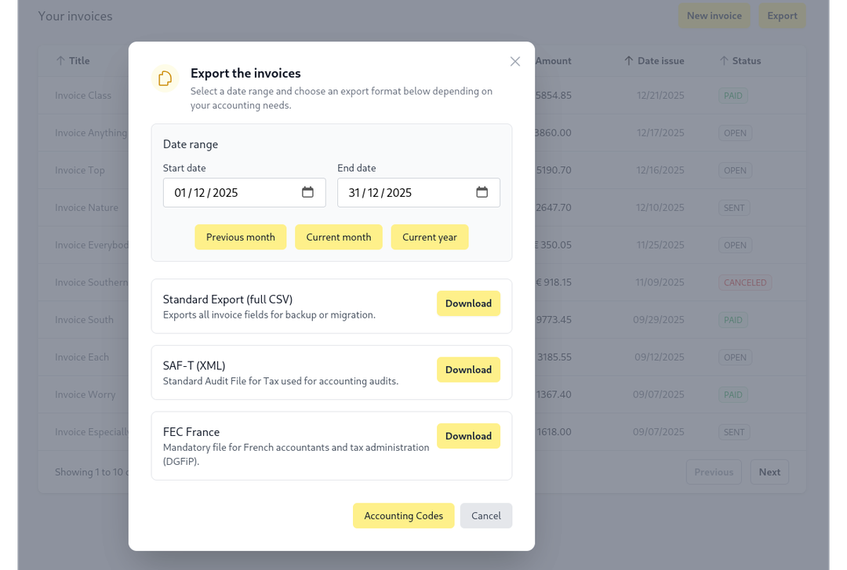Viewport: 847px width, 570px height.
Task: Go to the Next page of invoices
Action: pyautogui.click(x=769, y=471)
